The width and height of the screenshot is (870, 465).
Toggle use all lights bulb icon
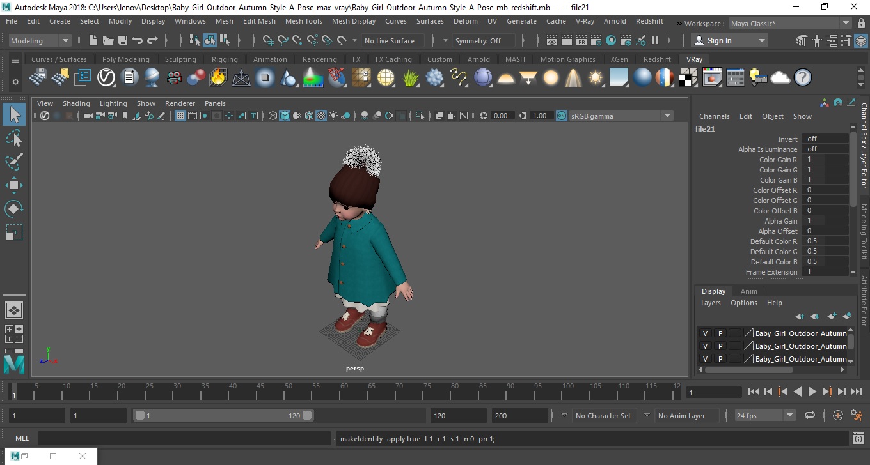tap(333, 116)
